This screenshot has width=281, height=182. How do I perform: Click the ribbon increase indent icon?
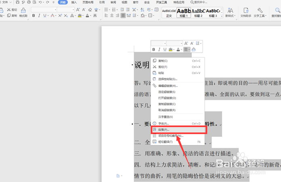click(128, 10)
